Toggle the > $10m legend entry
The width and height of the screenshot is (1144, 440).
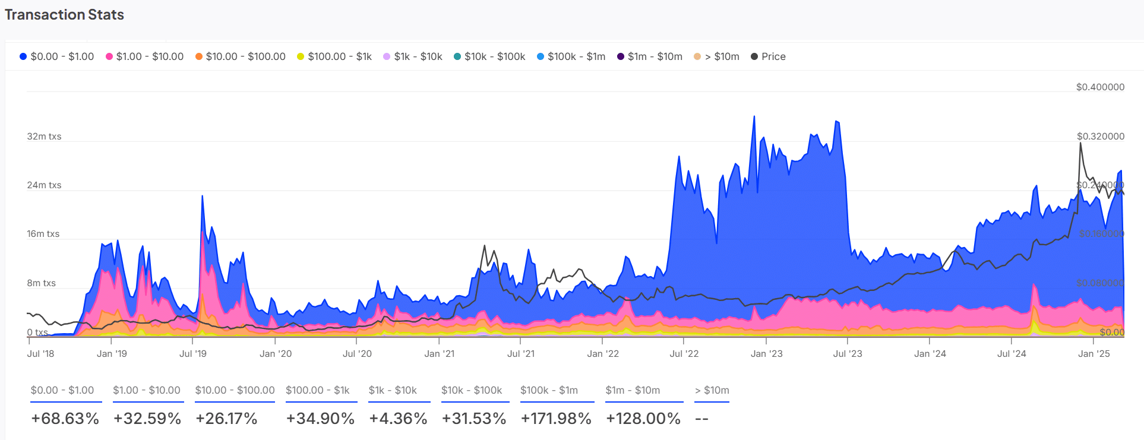tap(716, 56)
